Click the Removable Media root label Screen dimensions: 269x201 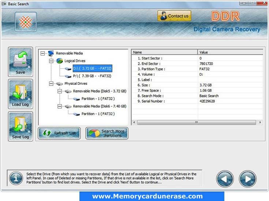pyautogui.click(x=69, y=53)
